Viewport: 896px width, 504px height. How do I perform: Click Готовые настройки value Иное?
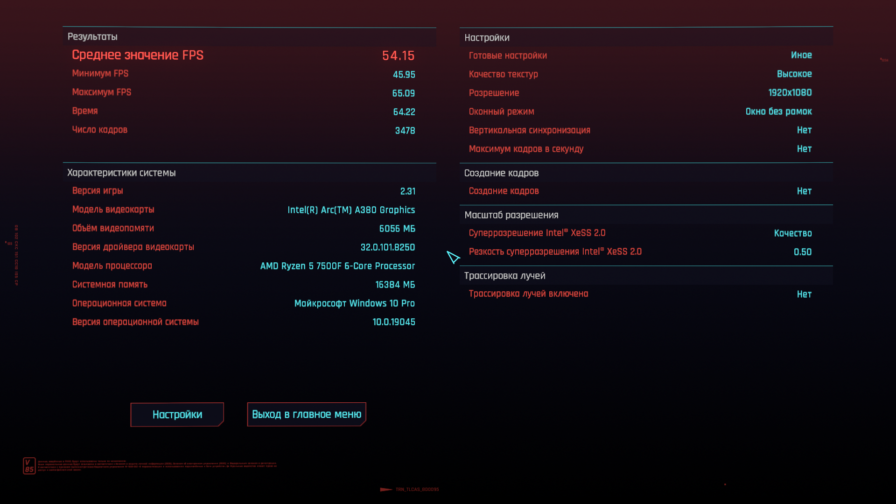801,55
